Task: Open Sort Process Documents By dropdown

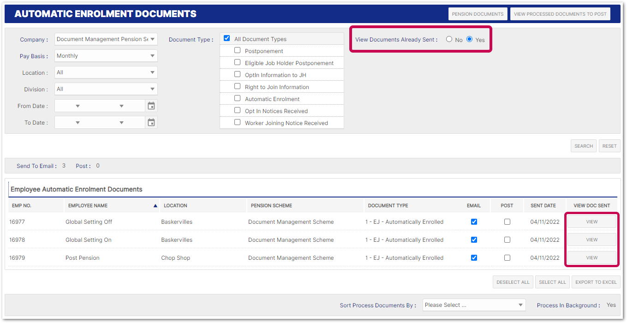Action: (474, 305)
